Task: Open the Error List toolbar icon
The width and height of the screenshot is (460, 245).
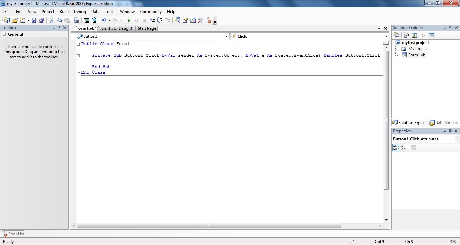Action: pyautogui.click(x=208, y=20)
